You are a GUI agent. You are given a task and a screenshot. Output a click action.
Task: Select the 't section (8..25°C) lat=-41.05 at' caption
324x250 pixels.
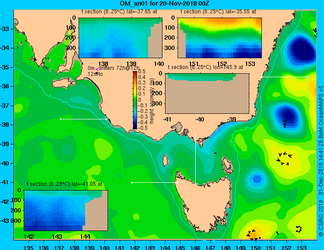(x=64, y=184)
